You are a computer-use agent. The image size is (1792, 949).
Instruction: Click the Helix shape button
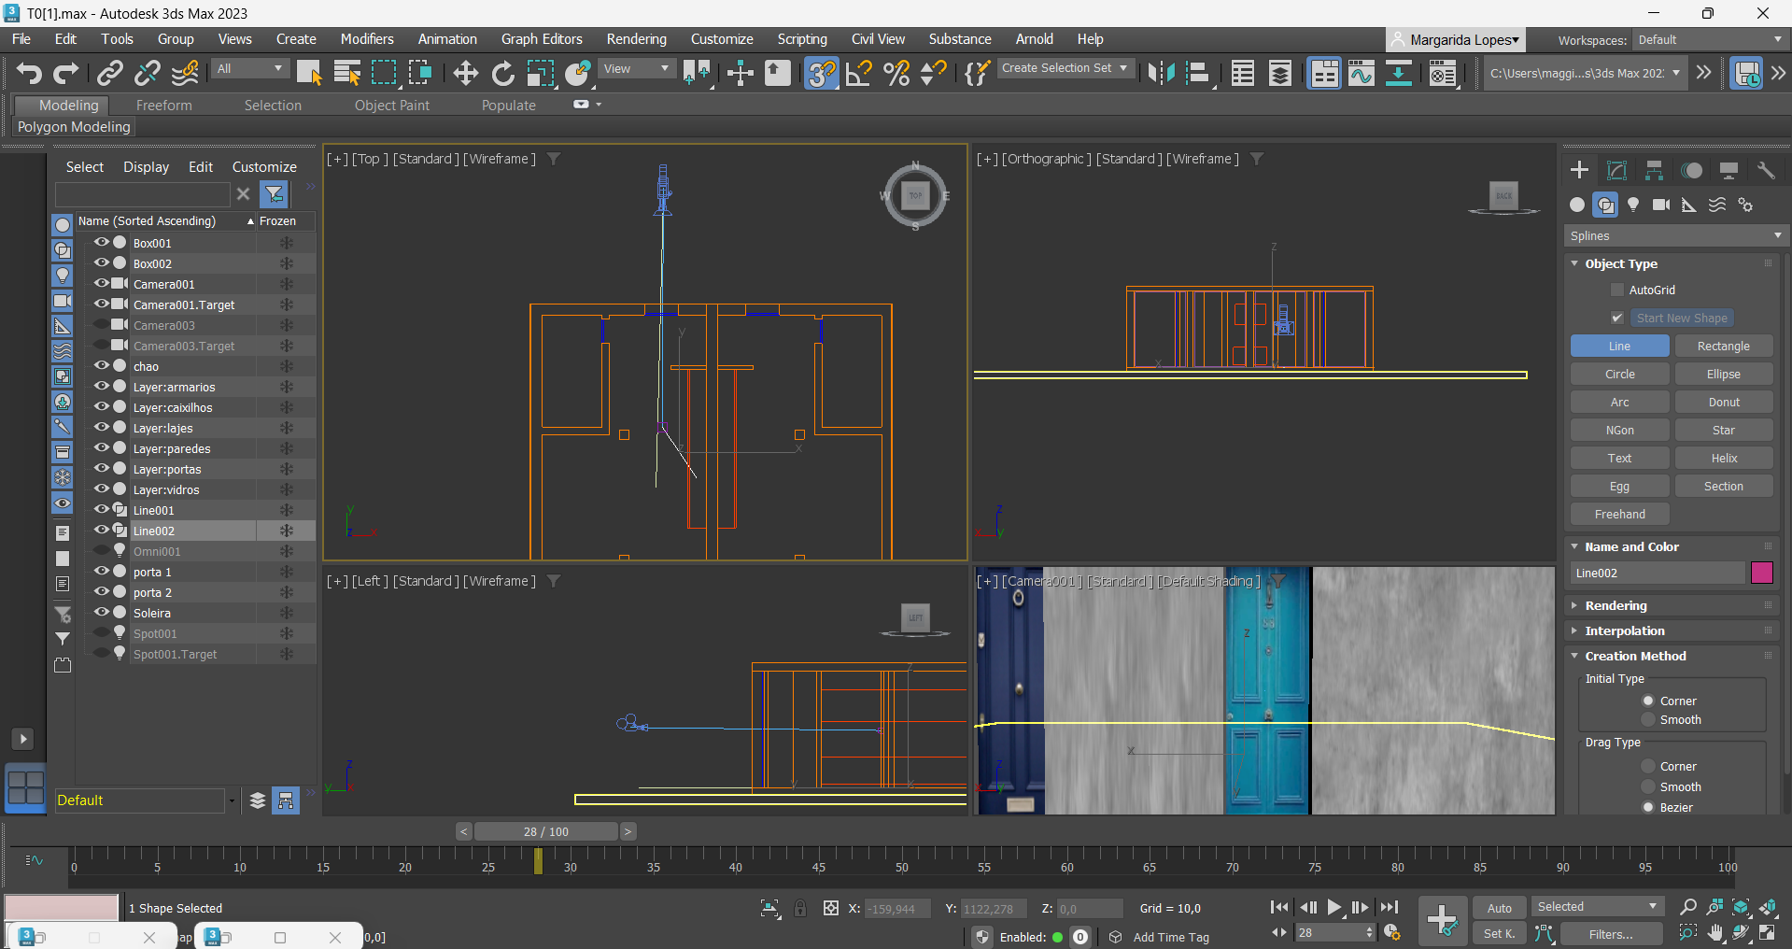click(1723, 459)
